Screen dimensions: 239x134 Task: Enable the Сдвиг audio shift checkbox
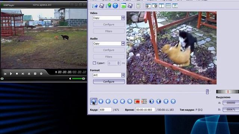[x=94, y=63]
